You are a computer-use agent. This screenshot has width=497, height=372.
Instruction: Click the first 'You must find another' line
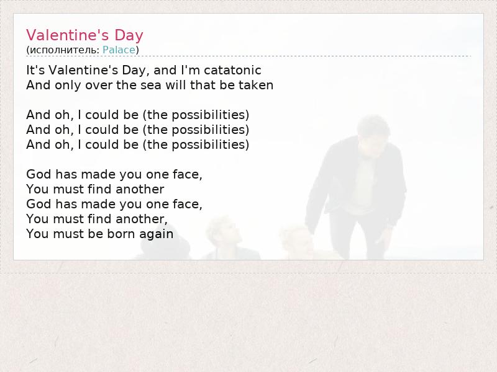coord(95,189)
